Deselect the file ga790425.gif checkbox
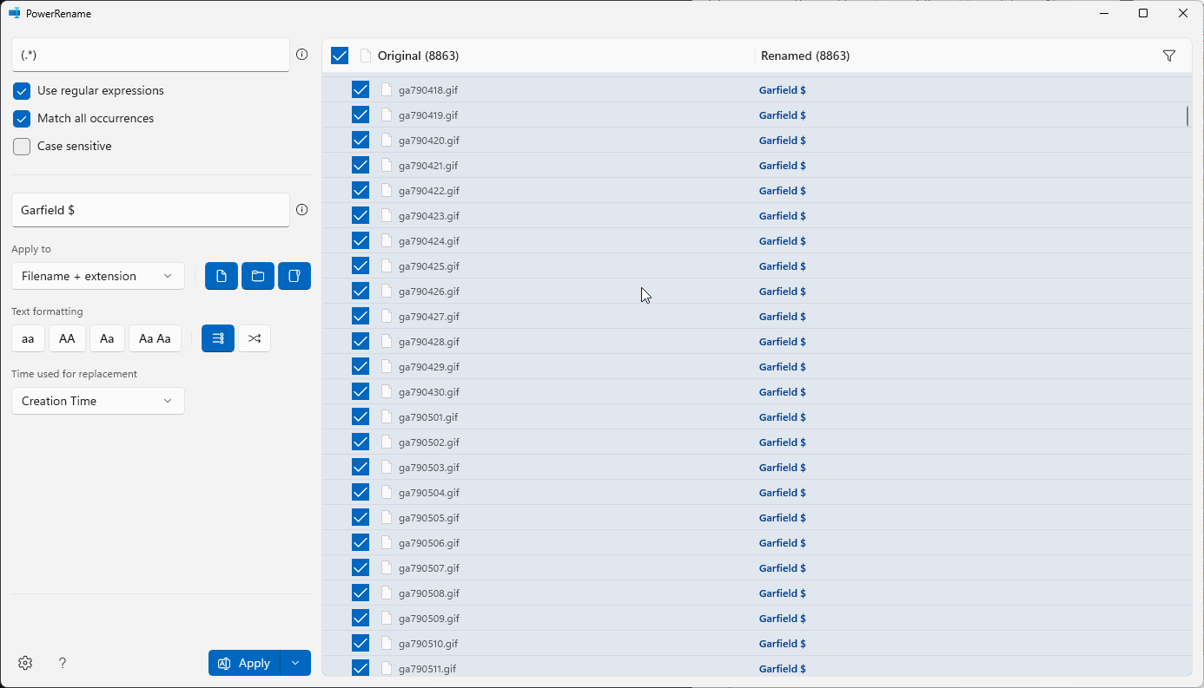The height and width of the screenshot is (688, 1204). tap(361, 266)
